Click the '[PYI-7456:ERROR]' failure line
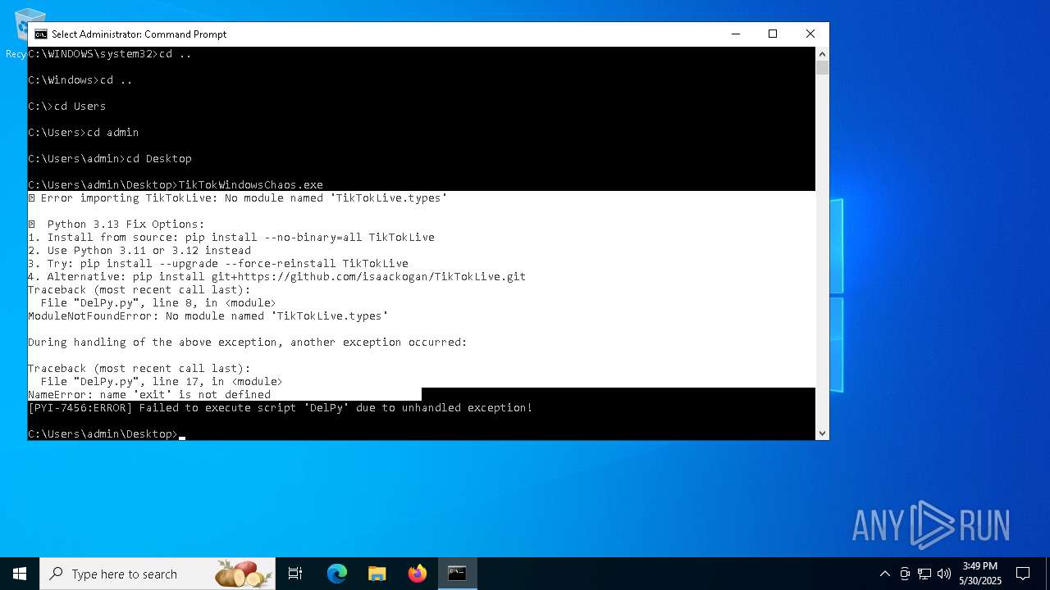The image size is (1050, 590). (281, 407)
